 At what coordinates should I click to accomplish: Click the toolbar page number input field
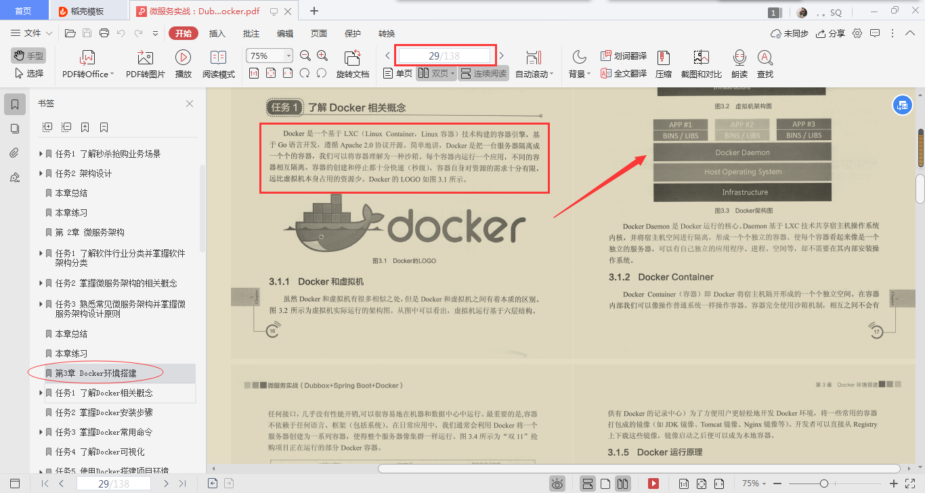click(x=444, y=56)
